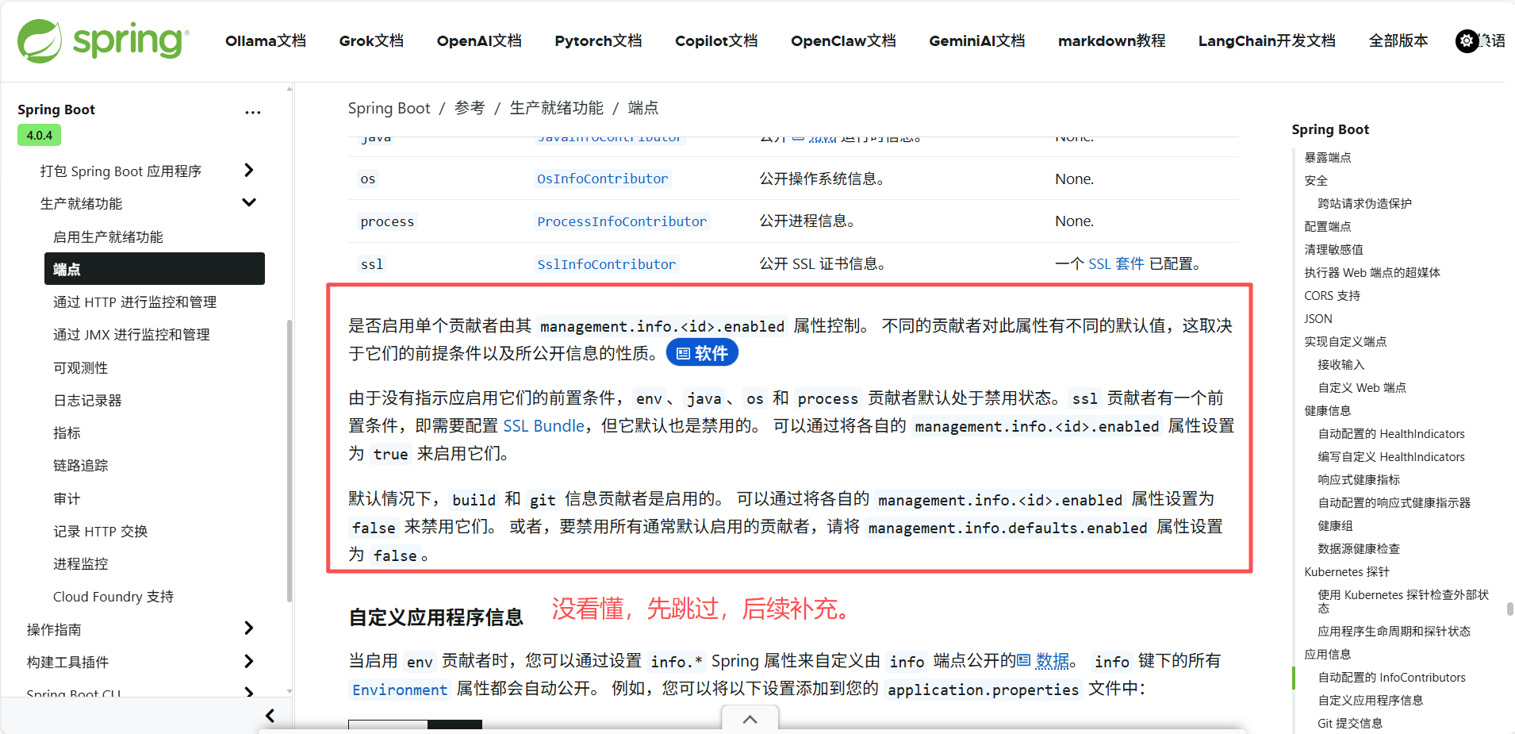Click the page scrollbar at right edge

(x=1509, y=609)
